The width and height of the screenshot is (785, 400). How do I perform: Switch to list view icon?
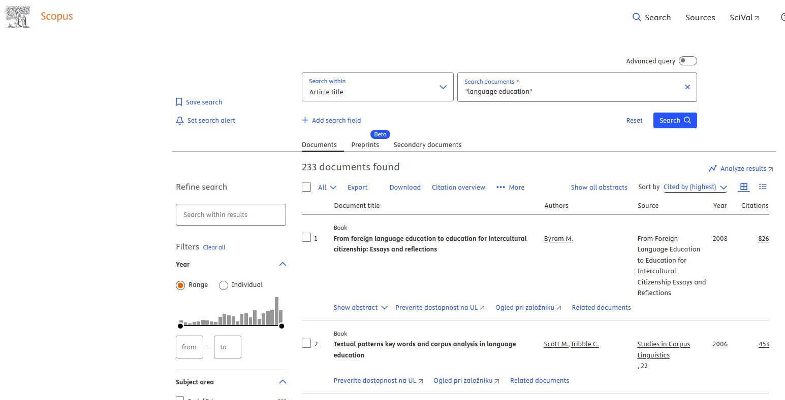pos(763,187)
